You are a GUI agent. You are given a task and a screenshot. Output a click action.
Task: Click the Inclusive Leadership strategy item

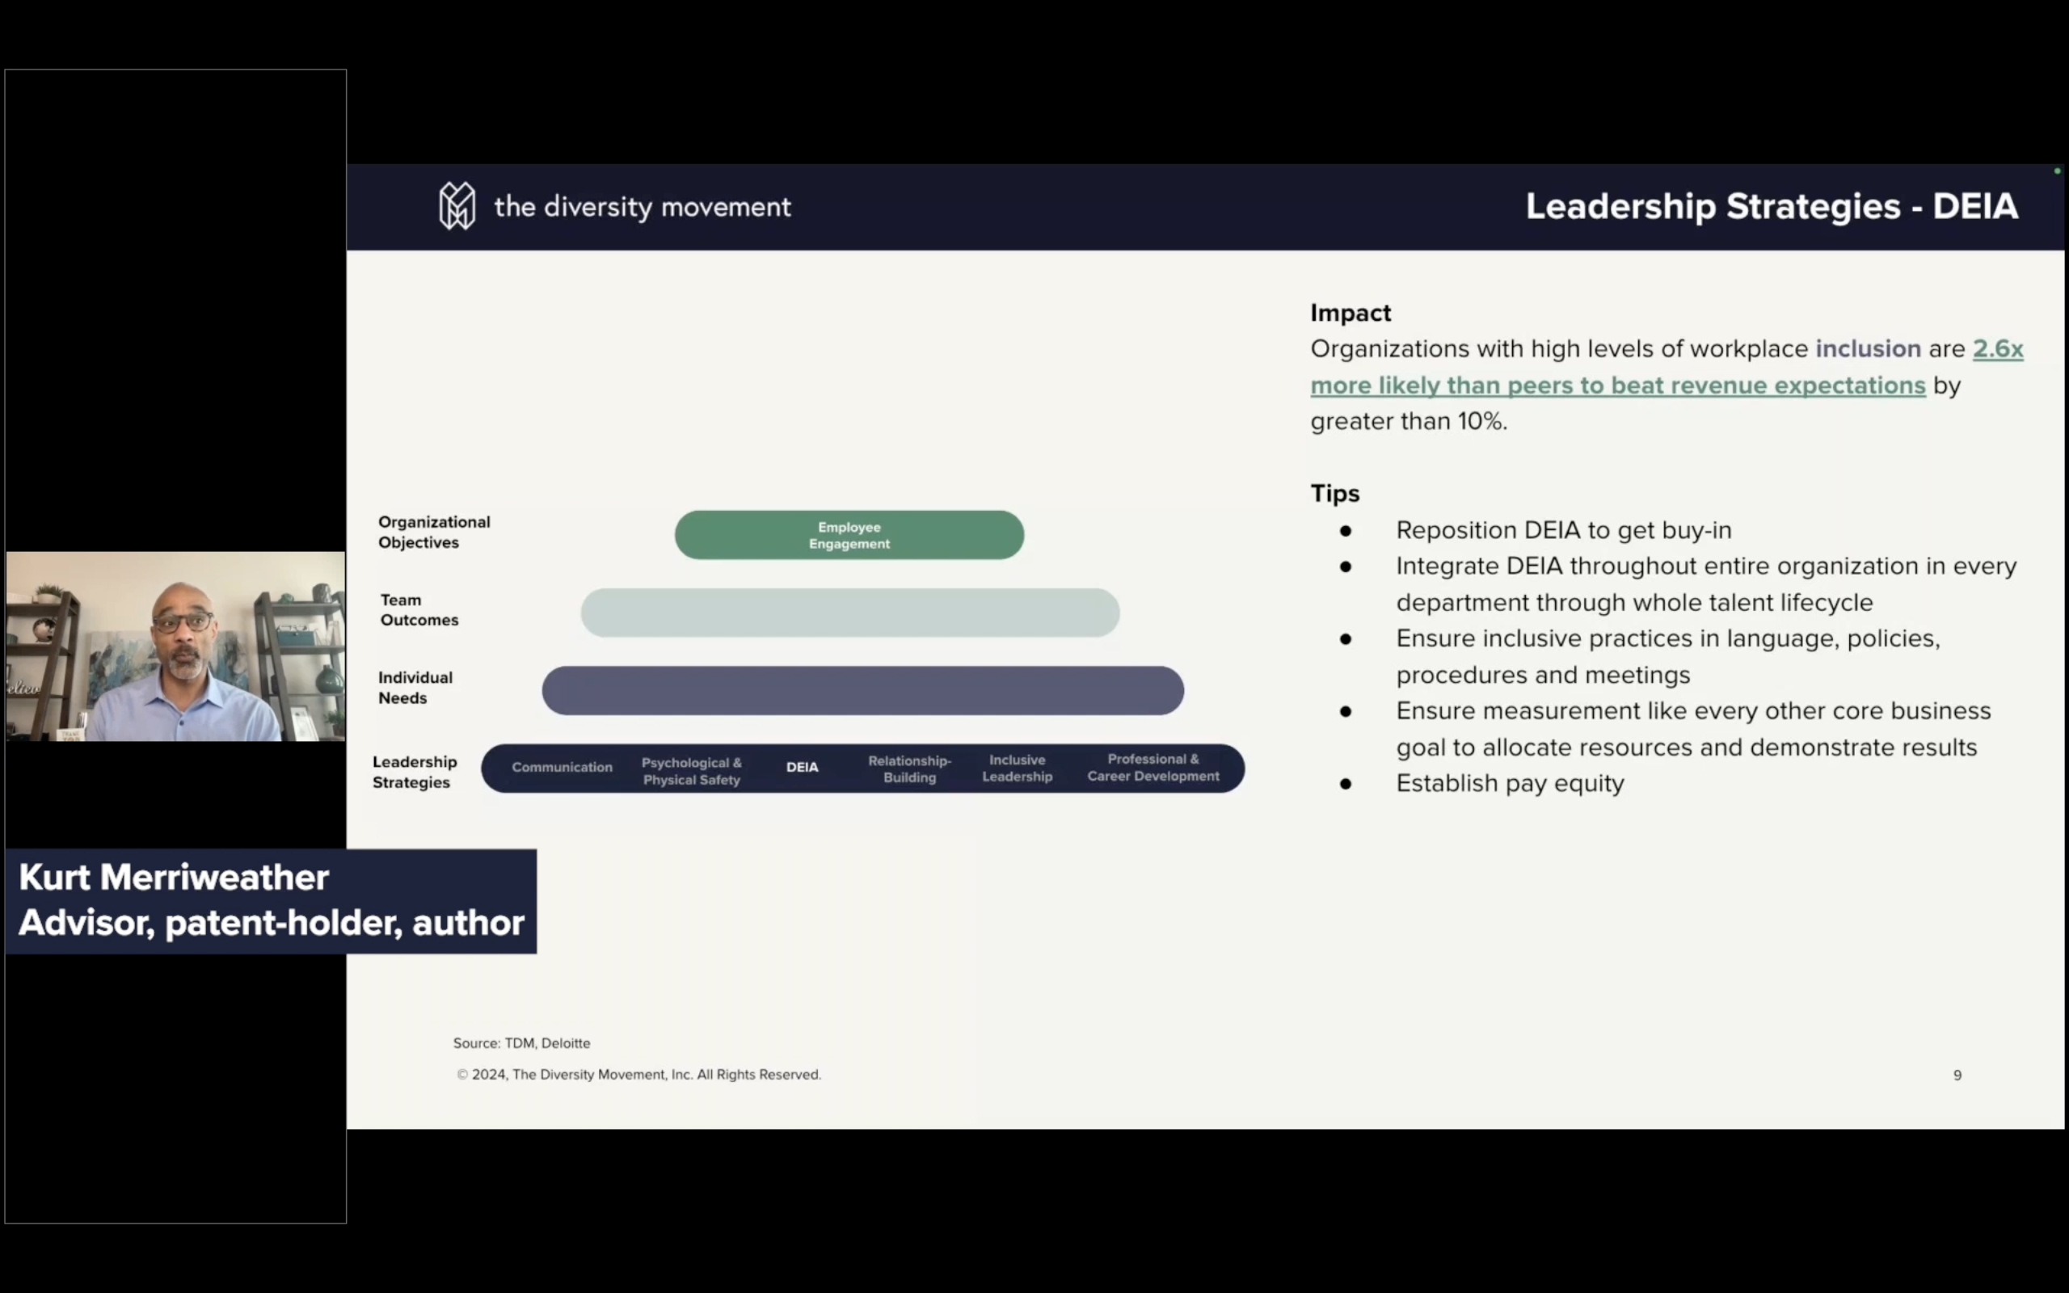pos(1018,767)
